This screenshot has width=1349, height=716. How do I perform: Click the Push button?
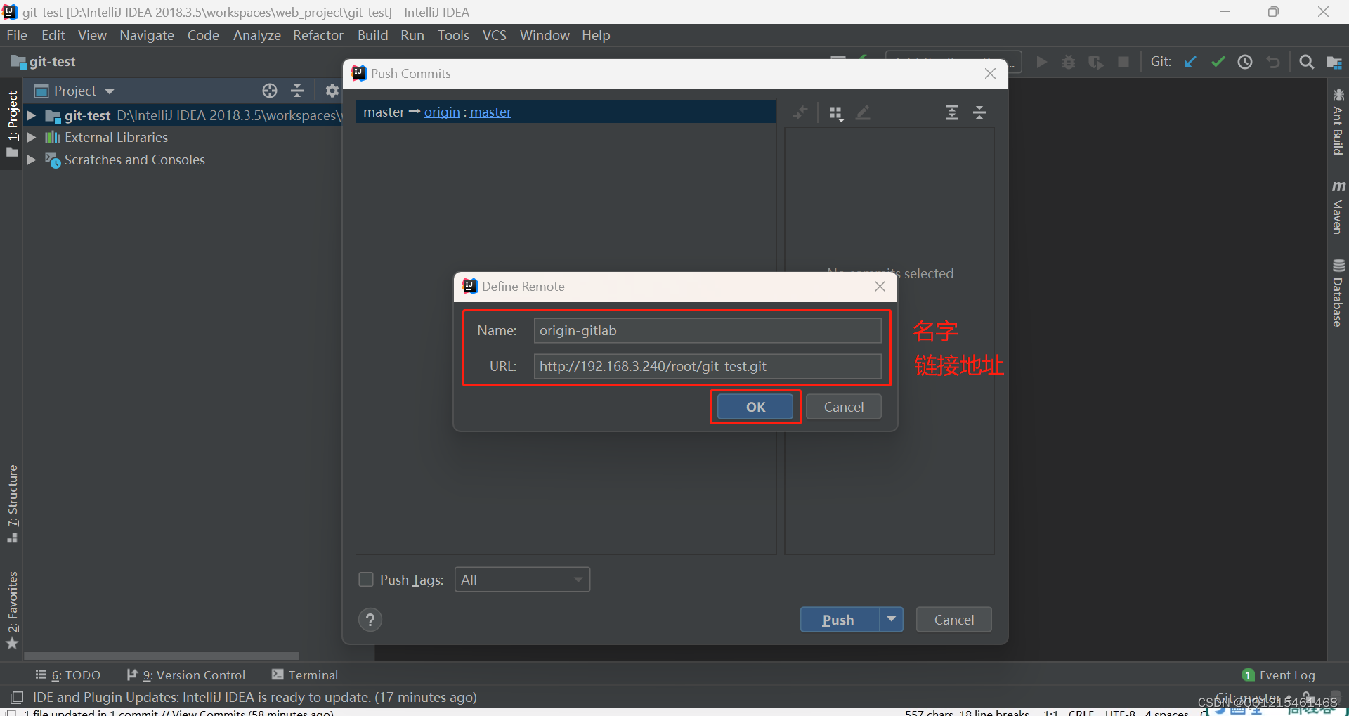click(x=839, y=620)
